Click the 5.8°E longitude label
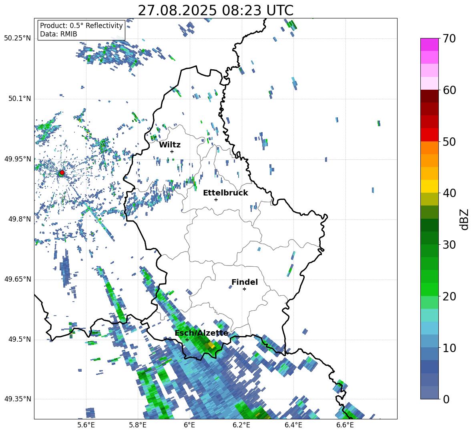 pyautogui.click(x=138, y=425)
